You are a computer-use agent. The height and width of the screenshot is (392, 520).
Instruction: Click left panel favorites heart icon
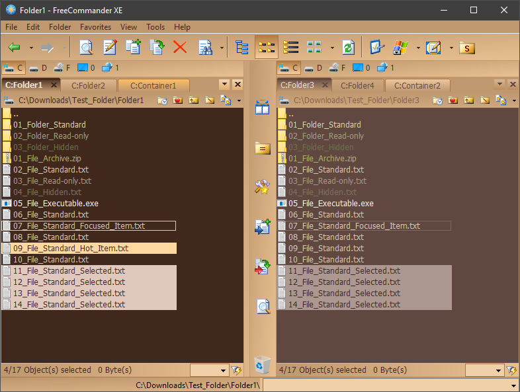(178, 100)
